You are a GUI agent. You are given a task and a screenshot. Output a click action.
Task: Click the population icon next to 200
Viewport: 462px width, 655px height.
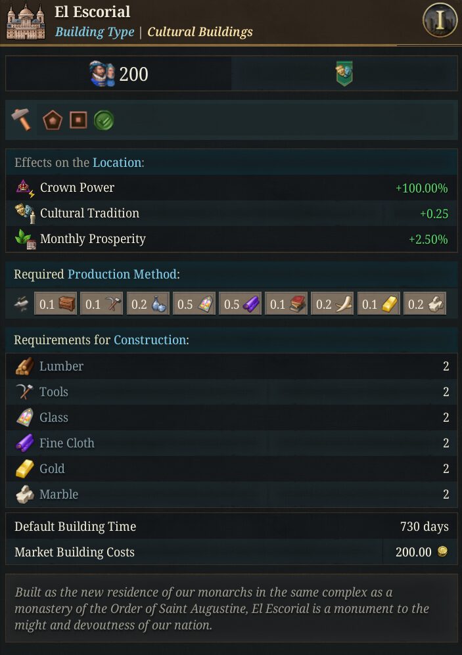coord(103,74)
